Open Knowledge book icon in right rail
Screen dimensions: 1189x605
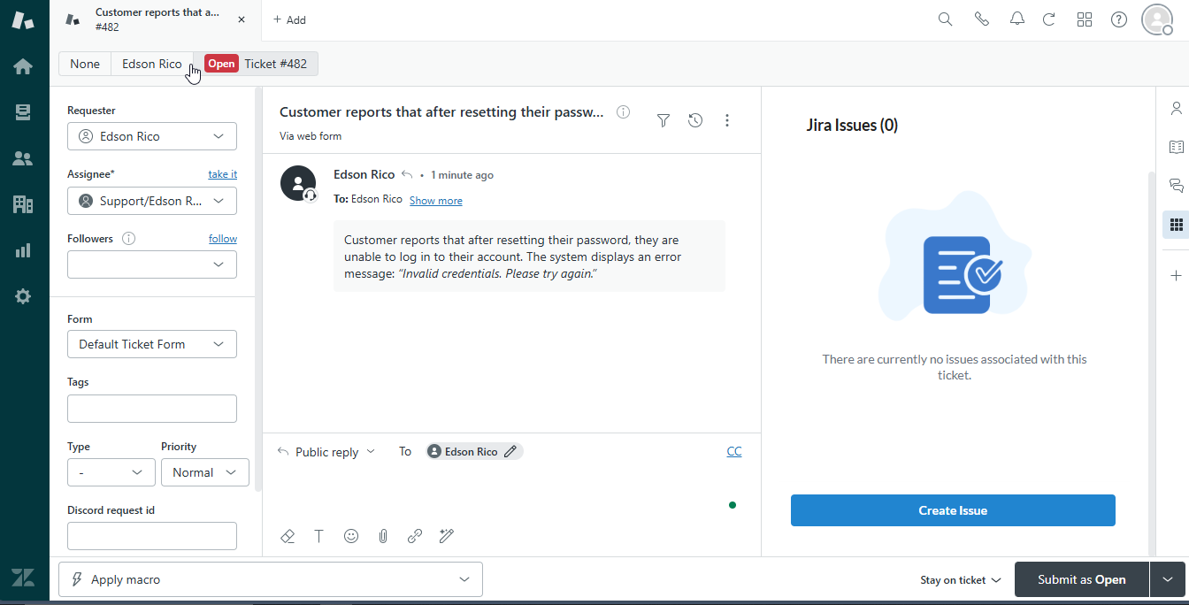click(1176, 147)
